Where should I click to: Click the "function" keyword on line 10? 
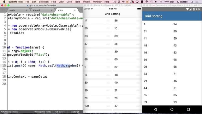tap(22, 47)
